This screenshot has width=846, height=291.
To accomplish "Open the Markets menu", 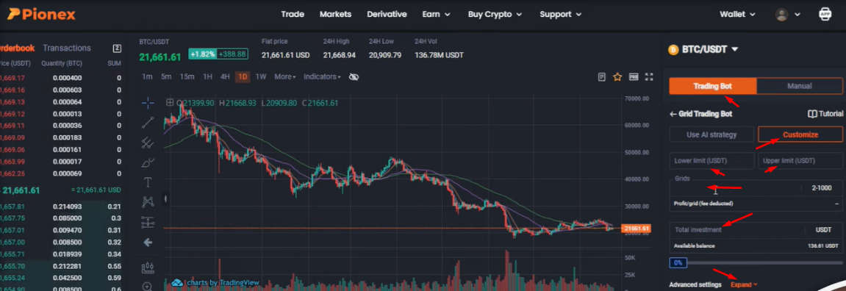I will coord(335,15).
